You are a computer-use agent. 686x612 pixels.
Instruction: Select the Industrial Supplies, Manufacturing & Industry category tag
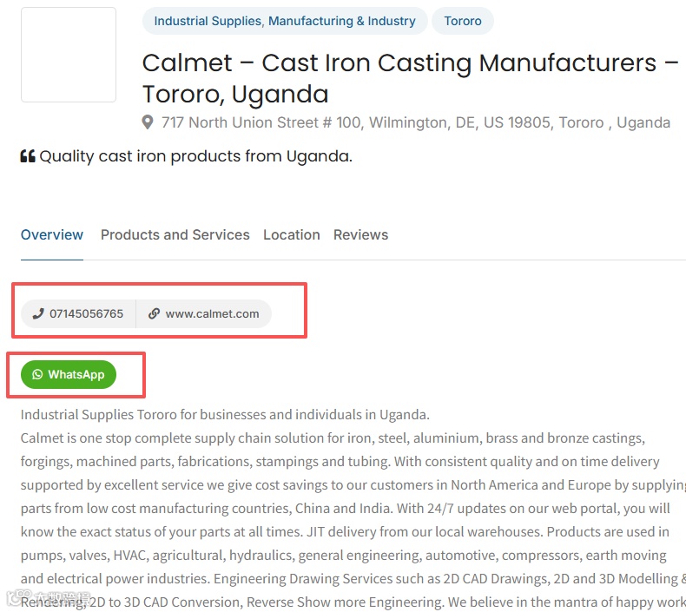(x=285, y=21)
